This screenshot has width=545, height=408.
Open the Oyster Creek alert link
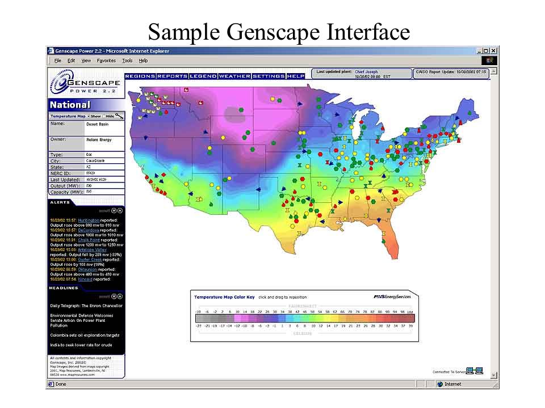(x=90, y=260)
